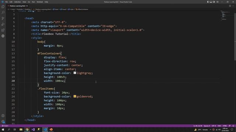Image resolution: width=236 pixels, height=132 pixels.
Task: Open the Explorer view in activity bar
Action: click(x=3, y=7)
